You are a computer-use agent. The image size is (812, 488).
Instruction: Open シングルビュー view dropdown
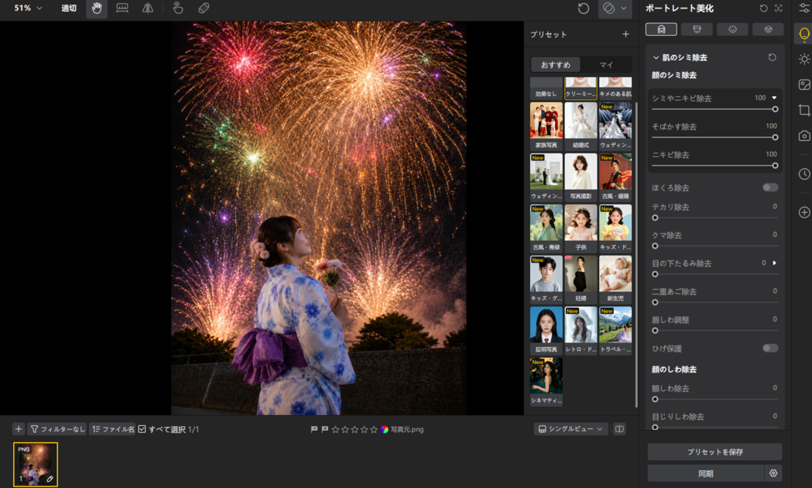pos(570,429)
